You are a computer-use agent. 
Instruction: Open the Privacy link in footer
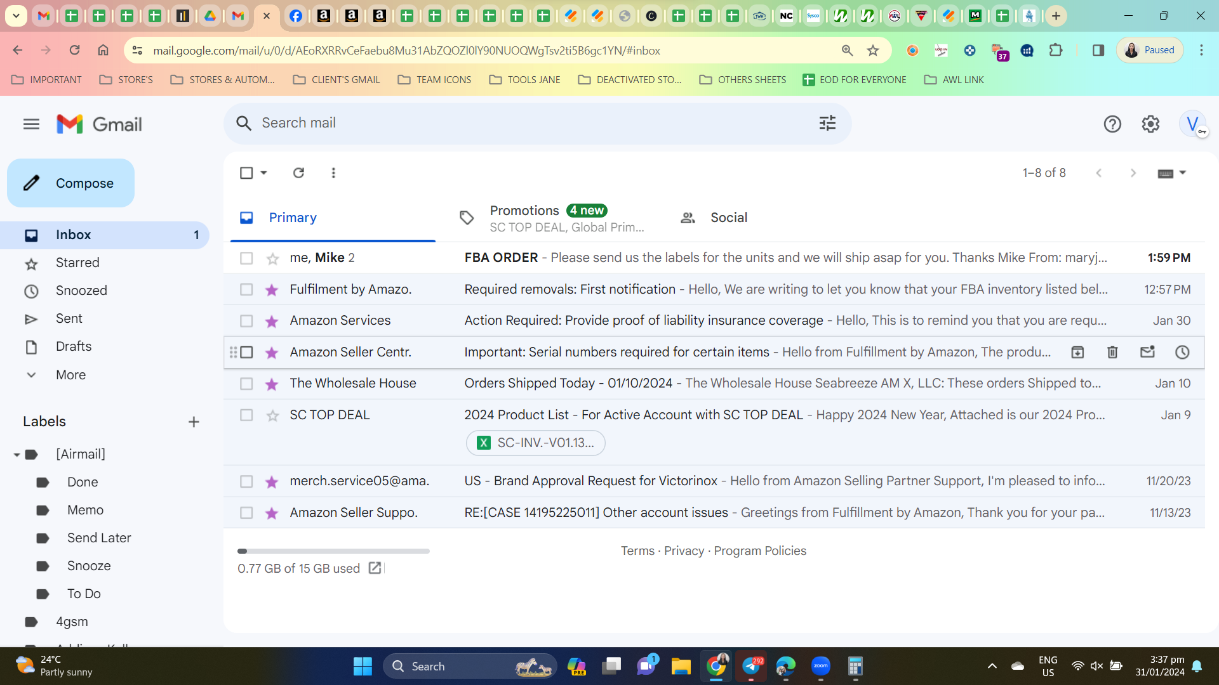[x=684, y=551]
